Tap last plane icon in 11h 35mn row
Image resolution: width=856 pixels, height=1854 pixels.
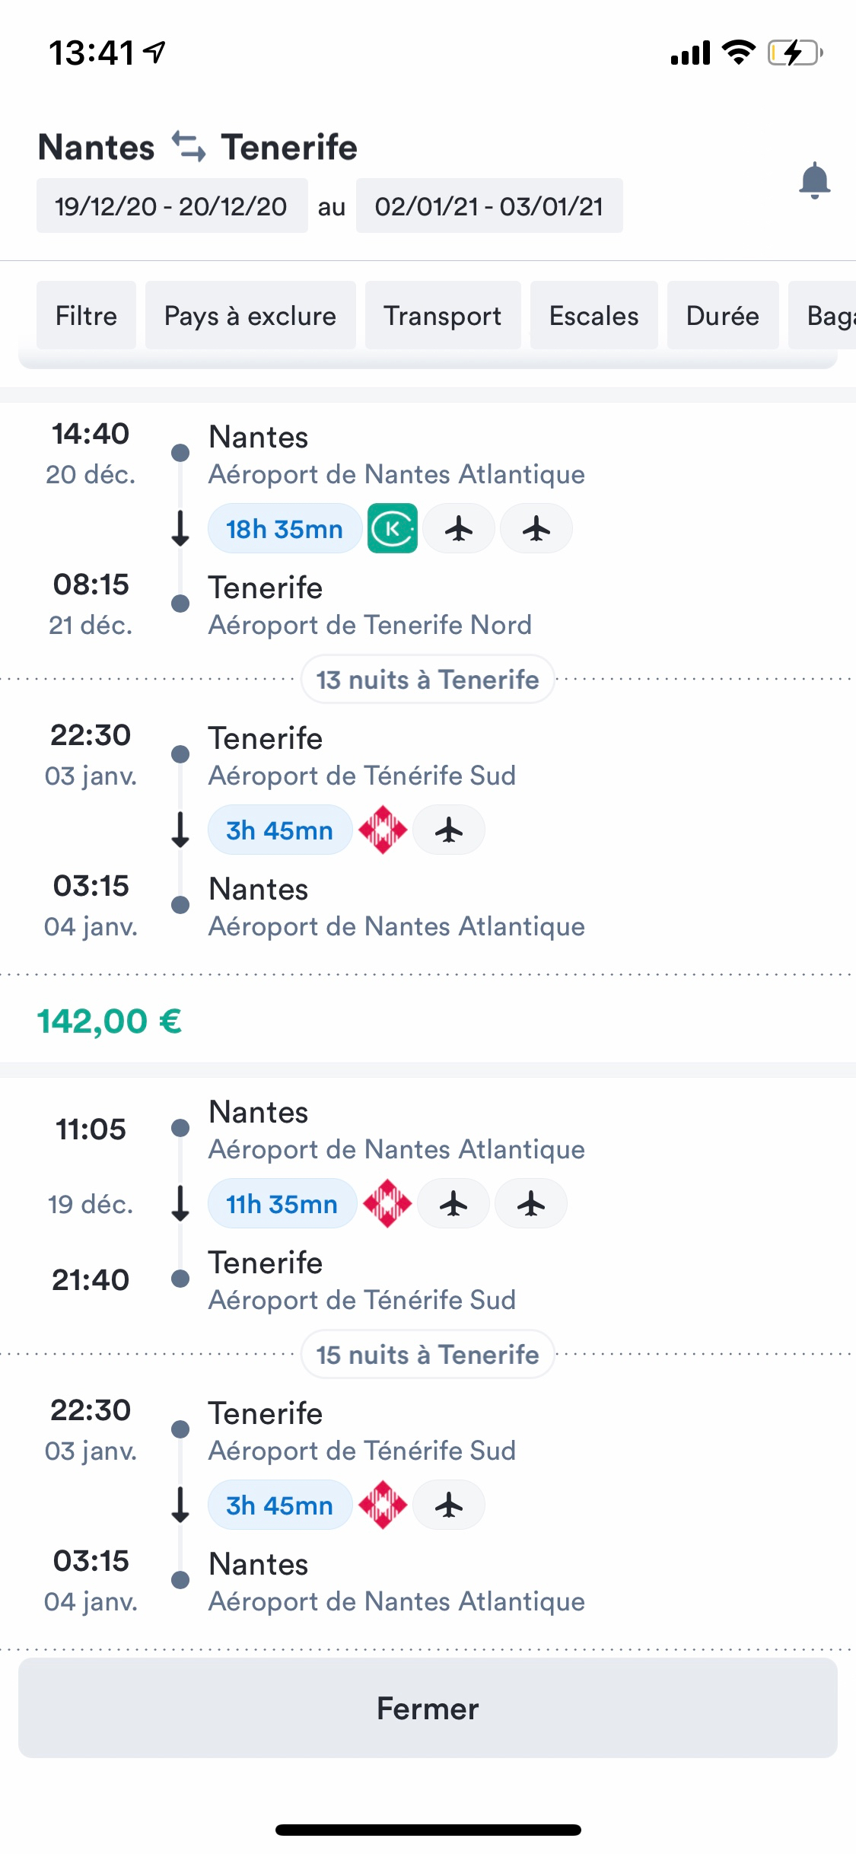531,1203
